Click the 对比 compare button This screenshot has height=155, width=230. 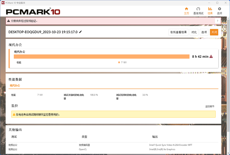coord(194,32)
